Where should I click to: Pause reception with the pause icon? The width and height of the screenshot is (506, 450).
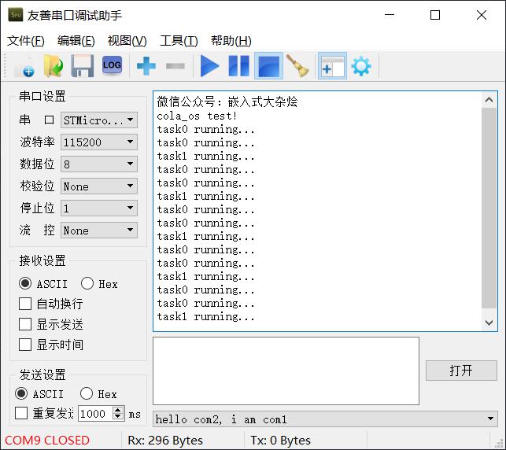click(238, 66)
